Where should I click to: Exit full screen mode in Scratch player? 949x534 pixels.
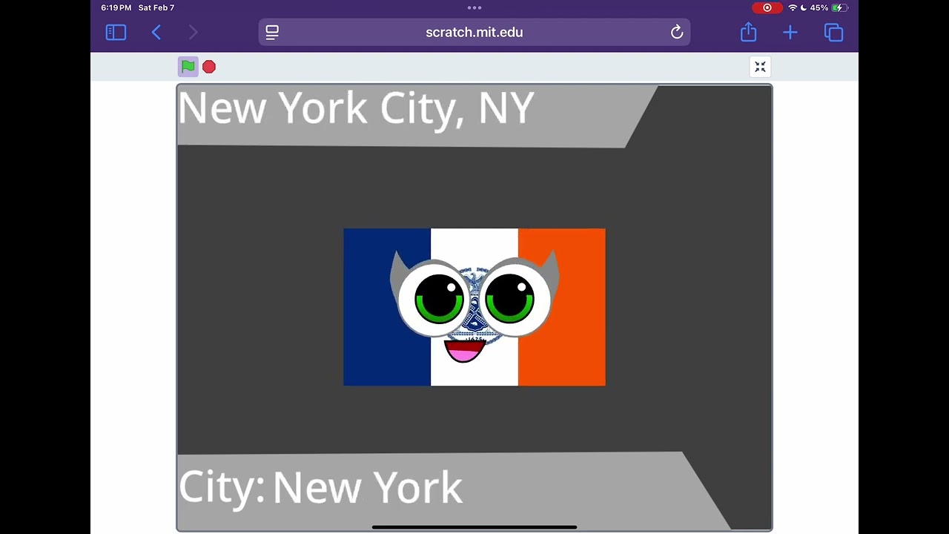pos(760,67)
